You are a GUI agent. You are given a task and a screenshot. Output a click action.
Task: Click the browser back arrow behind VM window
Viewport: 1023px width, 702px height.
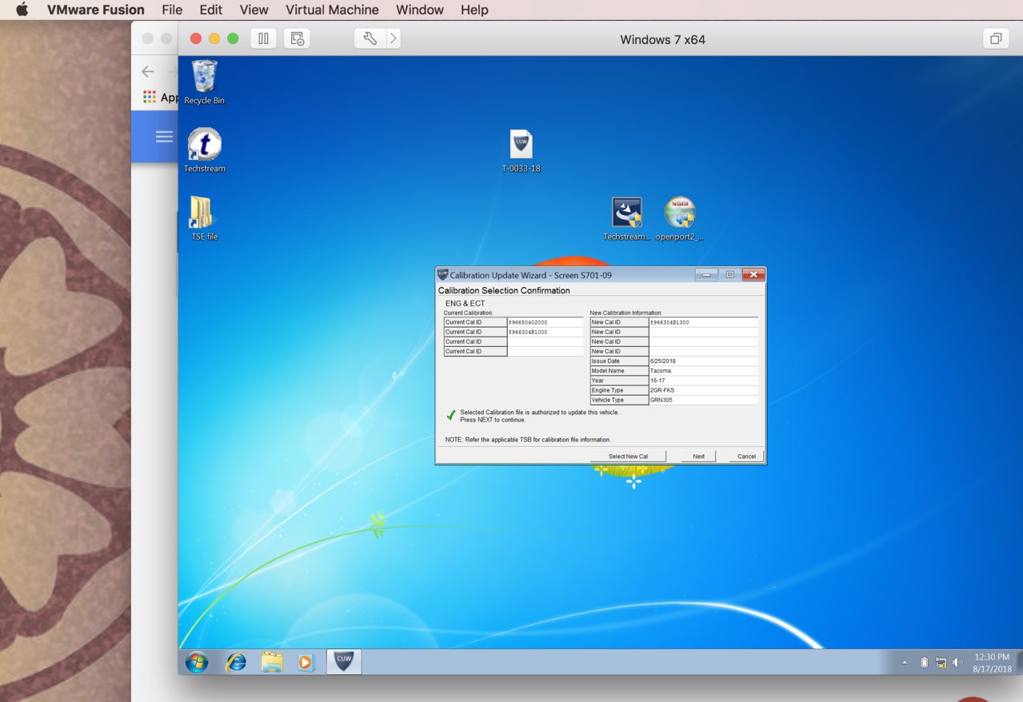(147, 72)
